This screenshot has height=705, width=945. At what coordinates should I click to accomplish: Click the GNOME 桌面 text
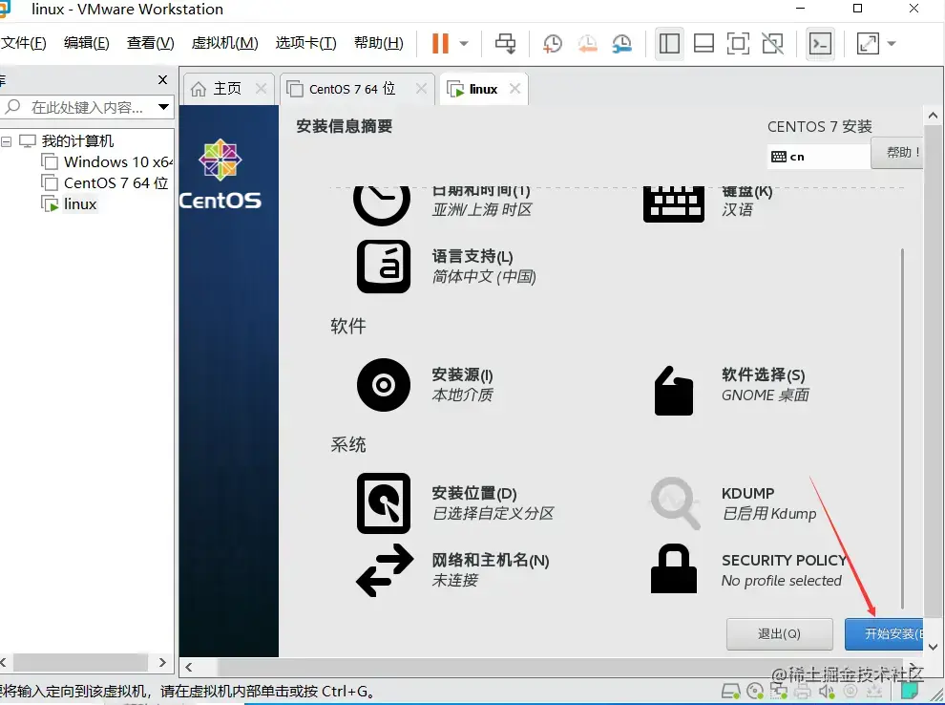pos(766,395)
